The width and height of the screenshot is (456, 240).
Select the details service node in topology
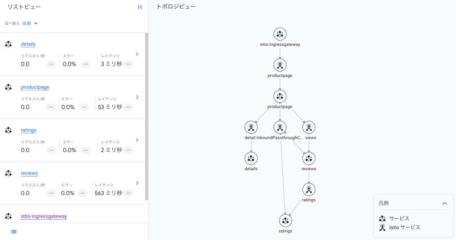point(251,159)
